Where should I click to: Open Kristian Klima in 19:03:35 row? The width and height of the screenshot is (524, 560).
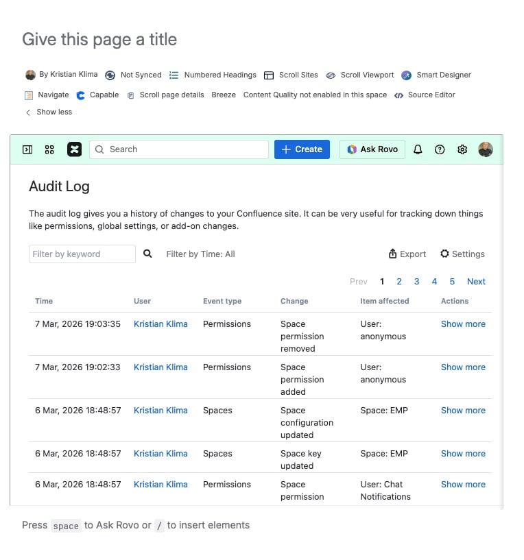160,324
